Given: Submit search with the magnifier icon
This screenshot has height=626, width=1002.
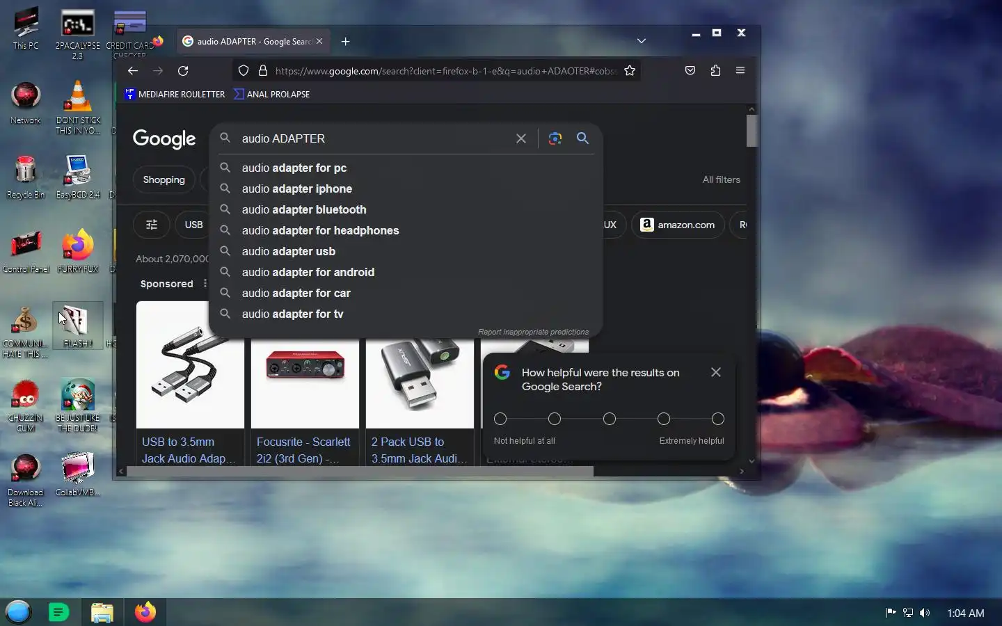Looking at the screenshot, I should point(582,138).
